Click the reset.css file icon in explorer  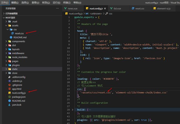12,33
